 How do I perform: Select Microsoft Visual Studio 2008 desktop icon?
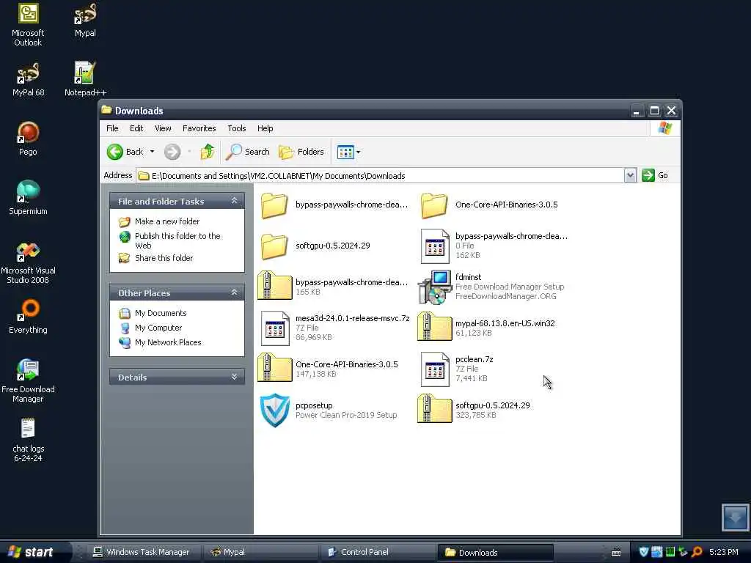click(28, 263)
